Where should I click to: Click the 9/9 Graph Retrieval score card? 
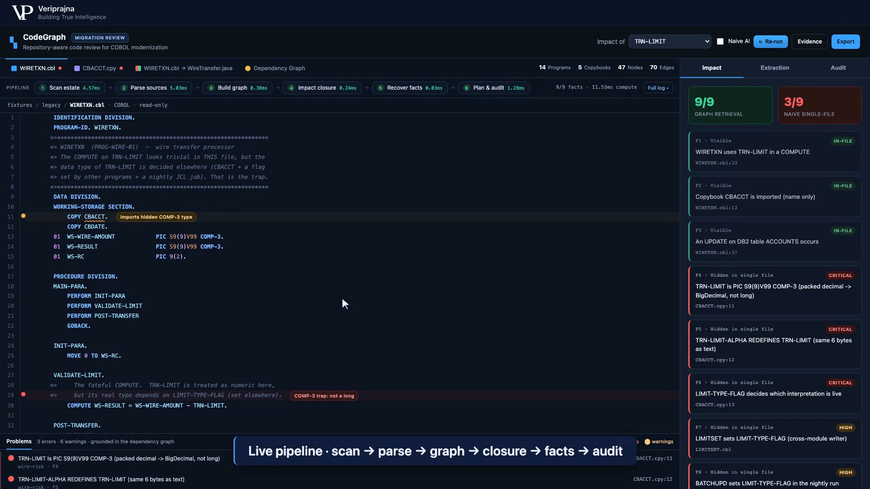pyautogui.click(x=730, y=105)
